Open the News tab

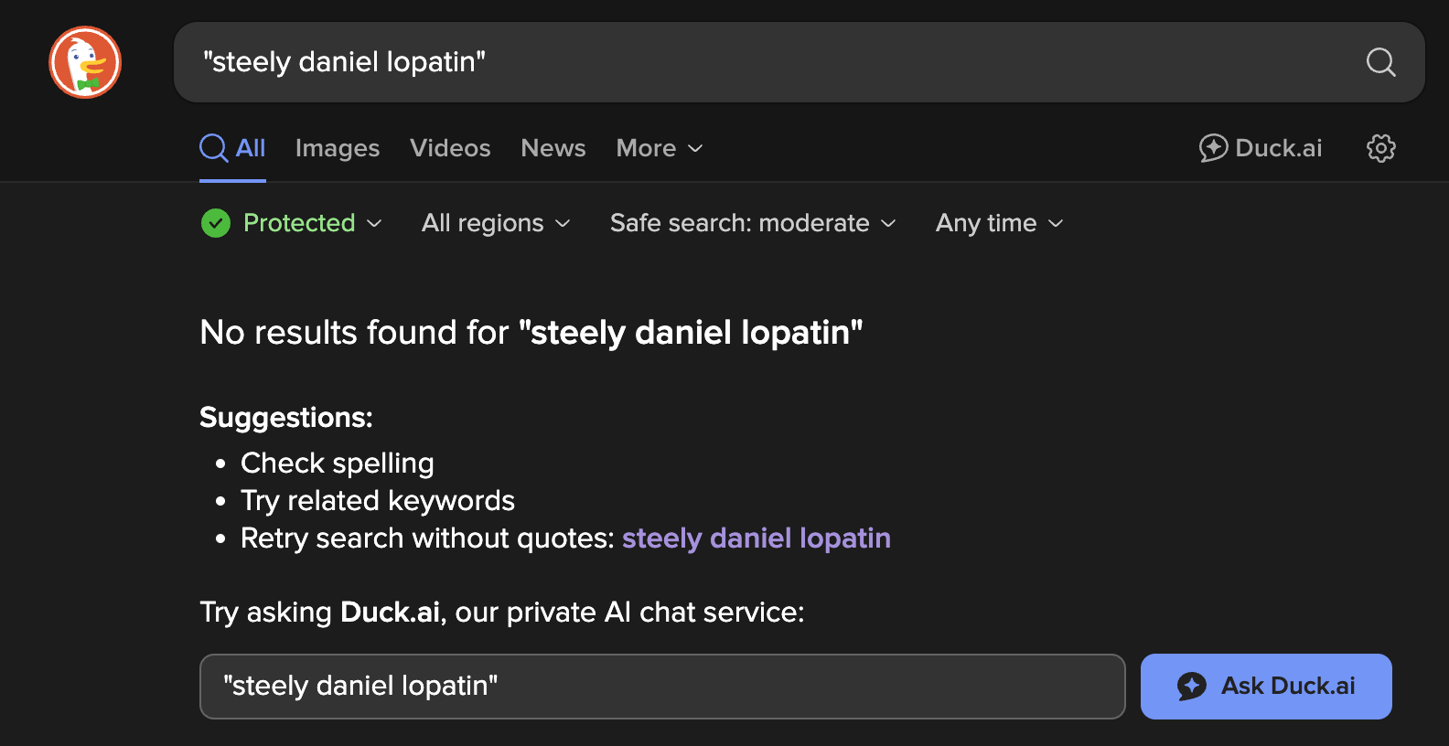(553, 148)
